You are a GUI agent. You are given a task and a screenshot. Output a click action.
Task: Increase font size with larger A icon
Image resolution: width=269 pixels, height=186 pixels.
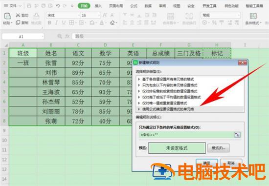(x=105, y=15)
